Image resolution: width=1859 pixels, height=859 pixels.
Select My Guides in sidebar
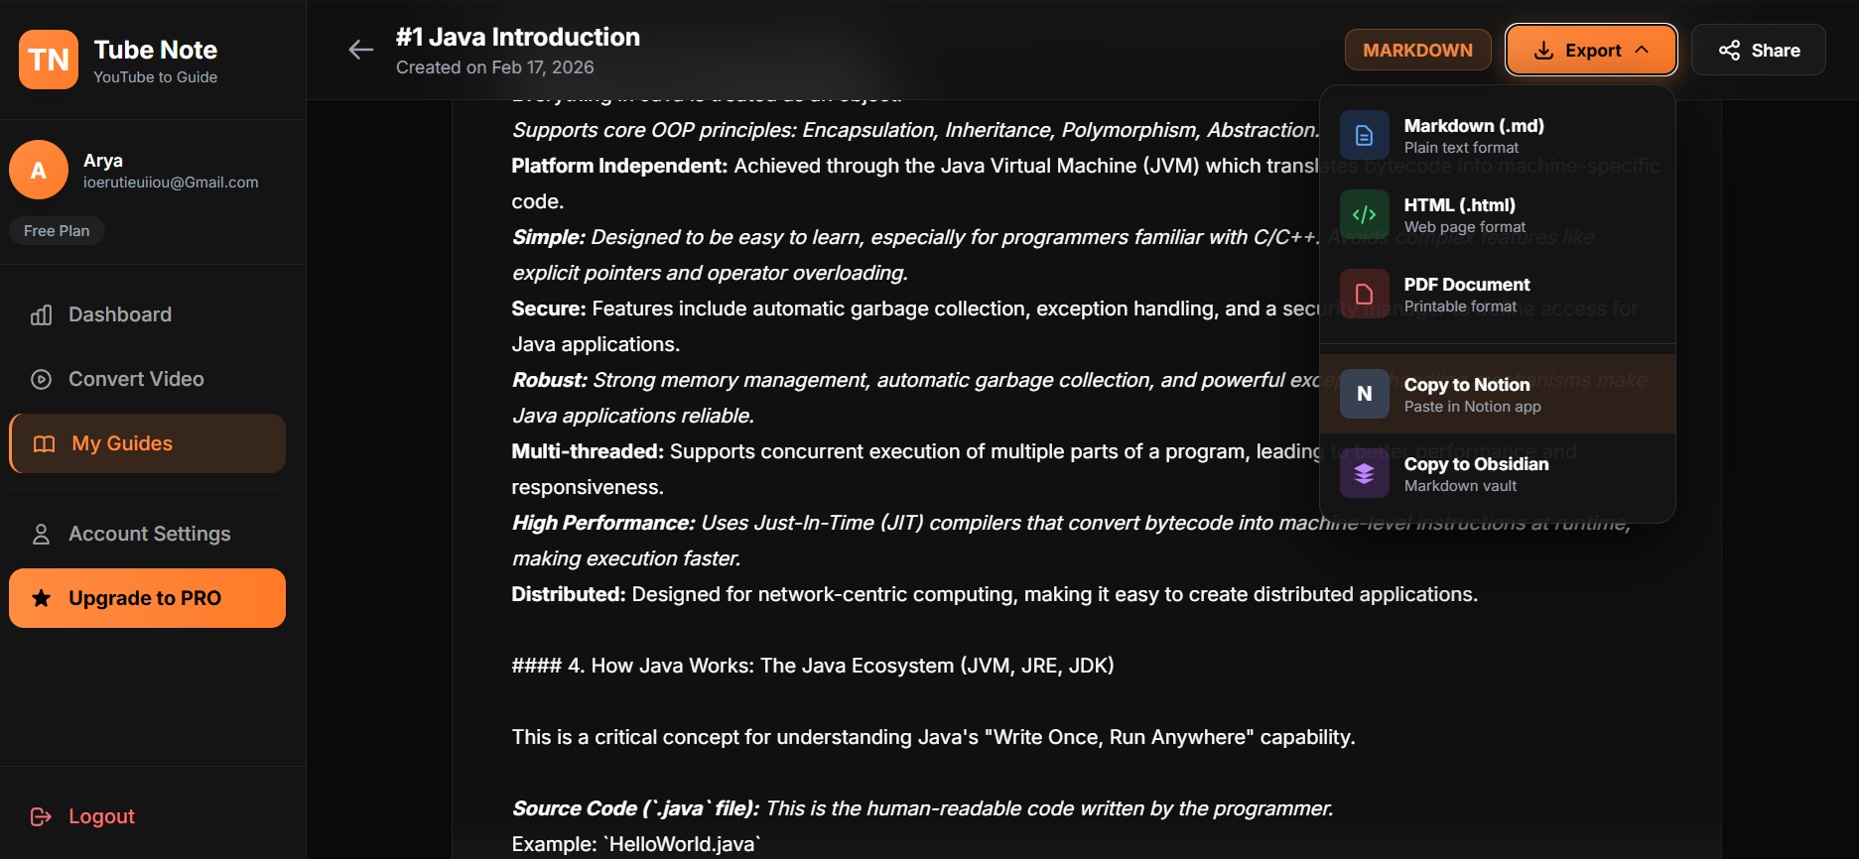tap(147, 443)
